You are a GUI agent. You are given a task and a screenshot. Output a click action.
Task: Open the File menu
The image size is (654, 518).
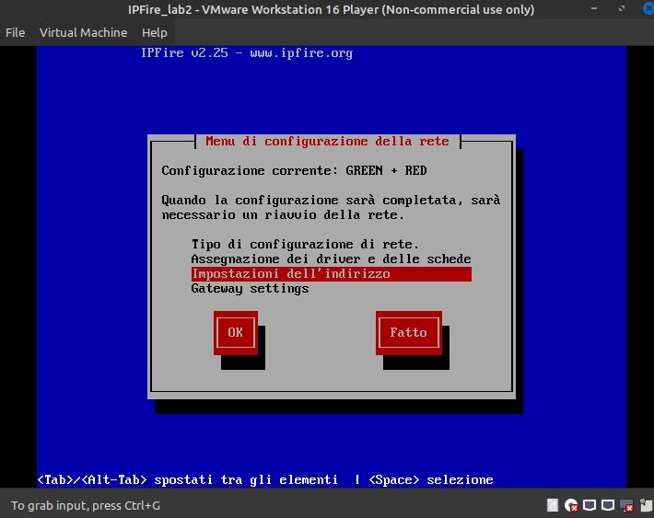click(x=15, y=32)
